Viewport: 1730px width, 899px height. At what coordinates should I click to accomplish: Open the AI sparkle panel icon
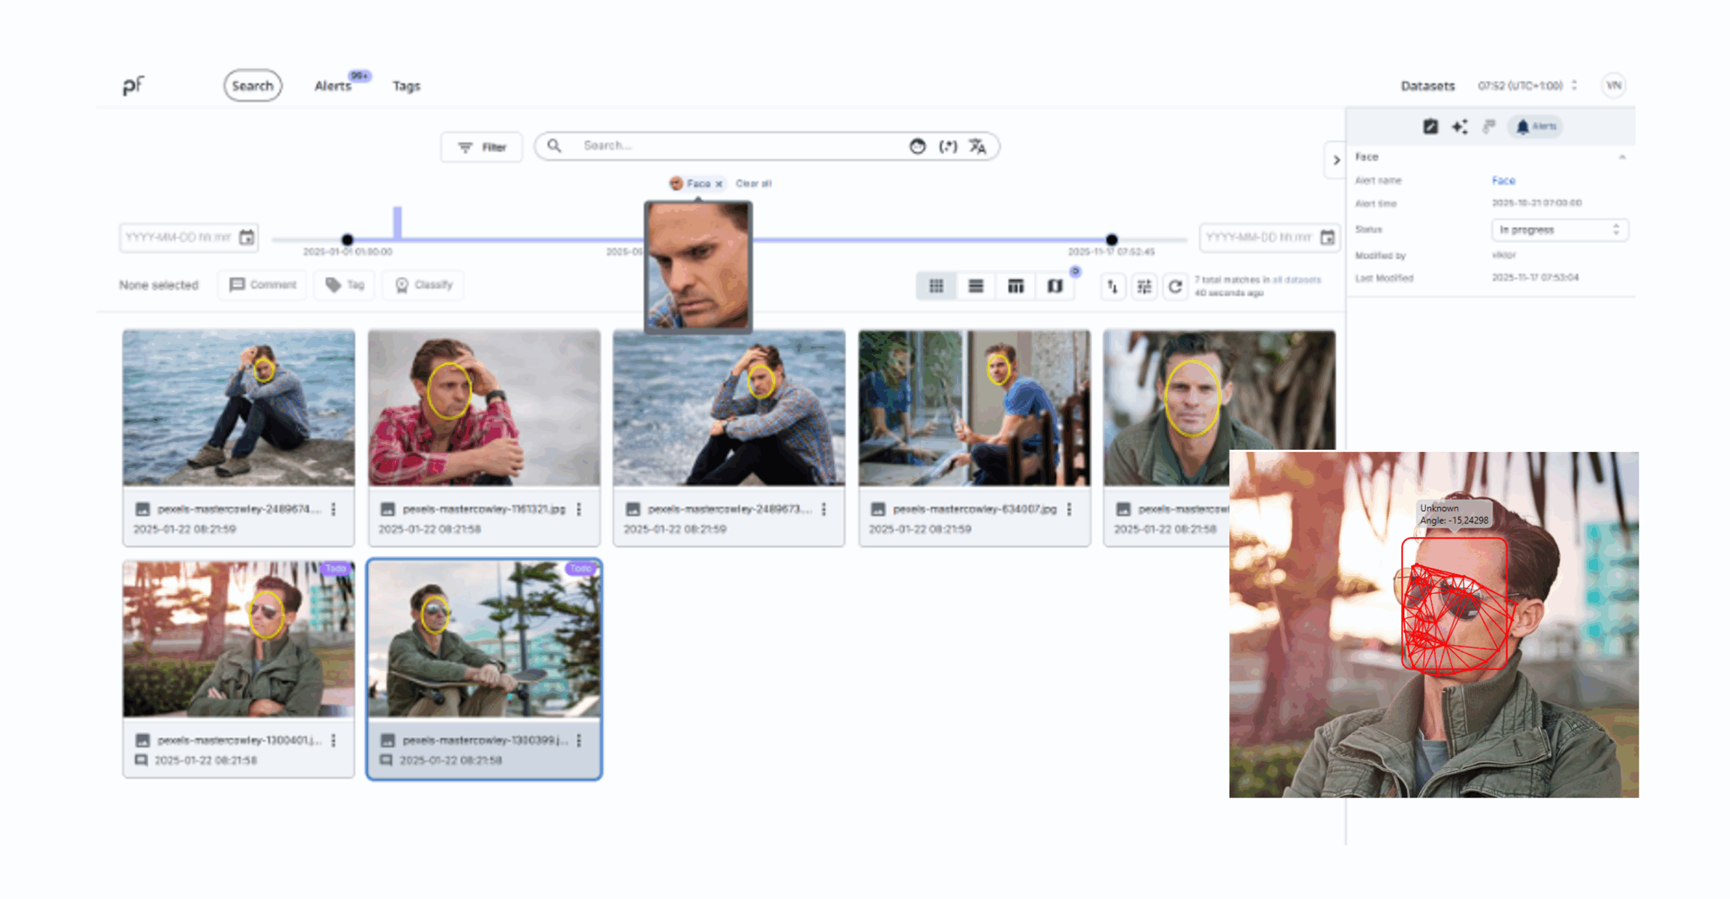click(1460, 126)
